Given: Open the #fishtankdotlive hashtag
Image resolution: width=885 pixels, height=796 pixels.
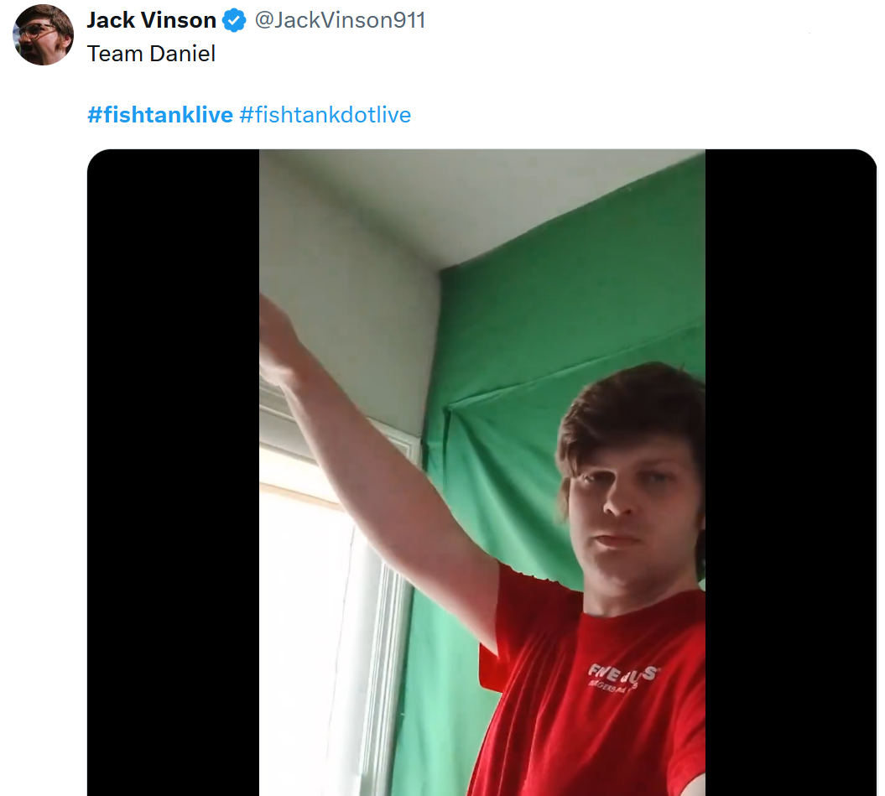Looking at the screenshot, I should [x=325, y=115].
